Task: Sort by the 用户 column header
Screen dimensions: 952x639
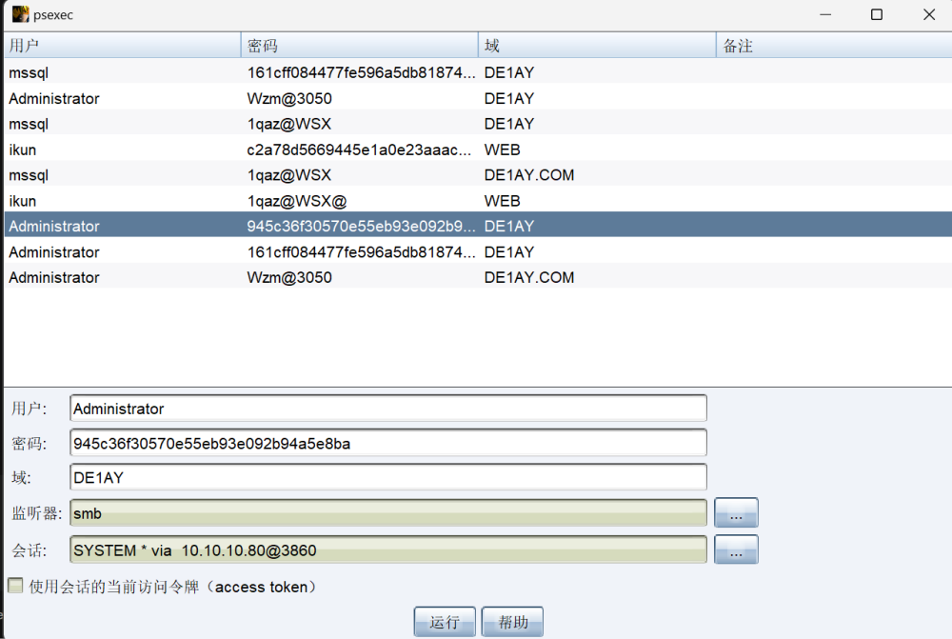Action: coord(122,46)
